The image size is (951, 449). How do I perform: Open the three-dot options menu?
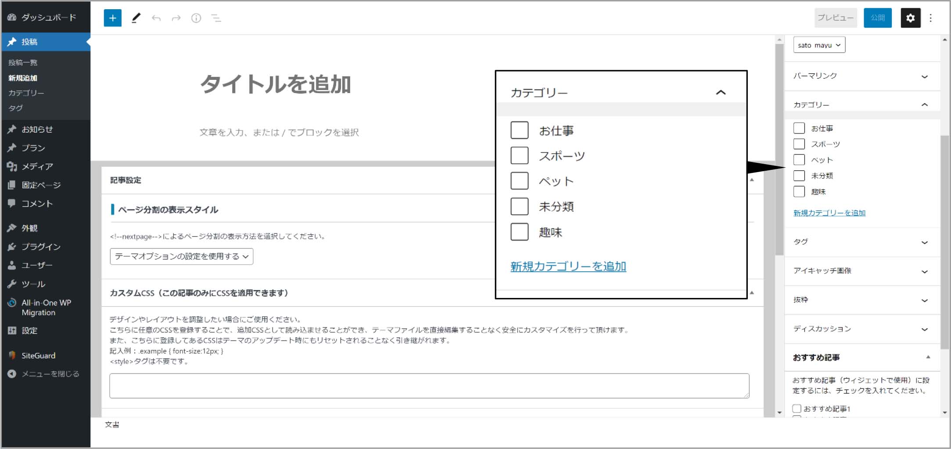click(x=930, y=18)
